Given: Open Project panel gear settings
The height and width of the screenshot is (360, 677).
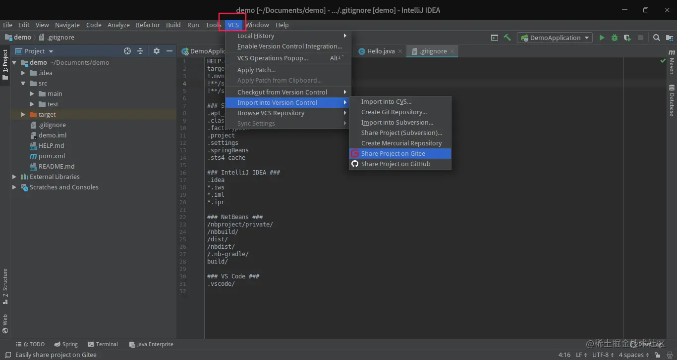Looking at the screenshot, I should (x=157, y=51).
